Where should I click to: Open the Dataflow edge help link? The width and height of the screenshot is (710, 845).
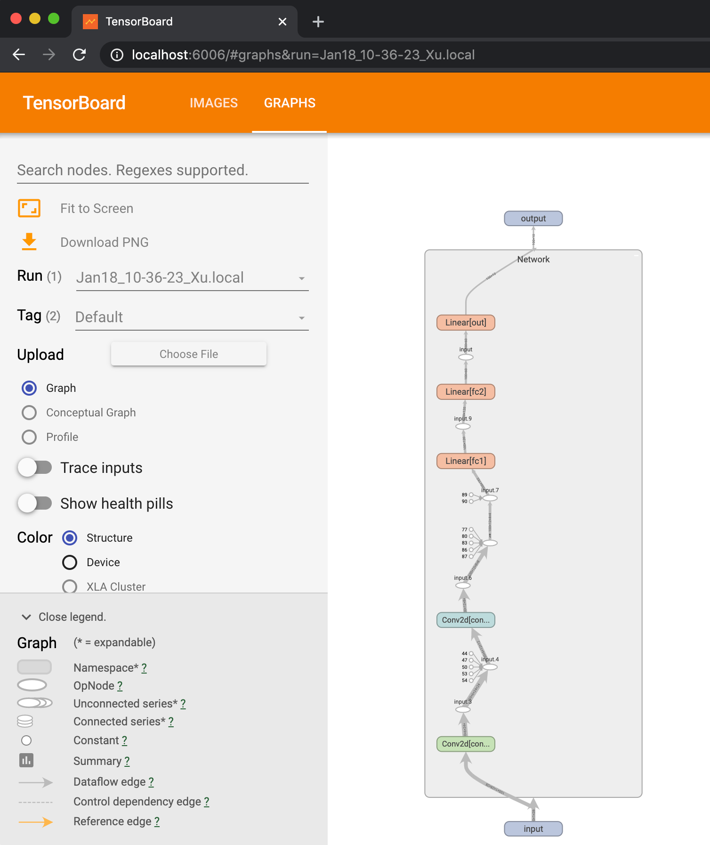151,782
